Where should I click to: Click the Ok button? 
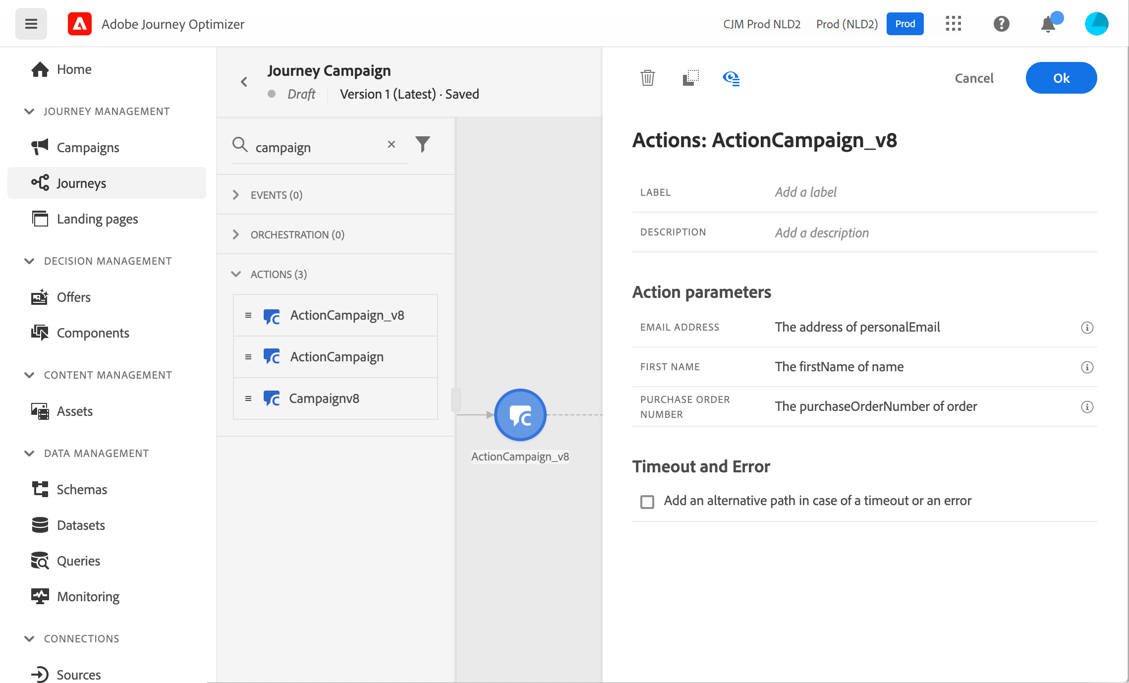click(x=1061, y=78)
